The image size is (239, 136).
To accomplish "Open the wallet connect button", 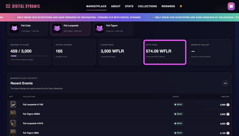I will [231, 6].
